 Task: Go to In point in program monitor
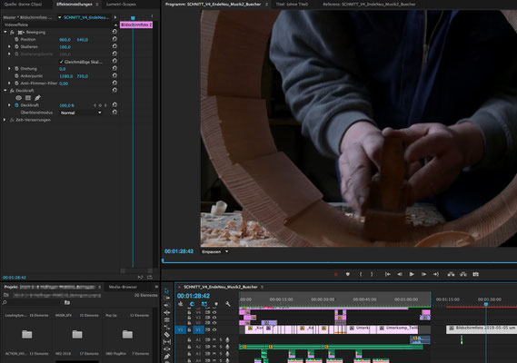tap(388, 274)
